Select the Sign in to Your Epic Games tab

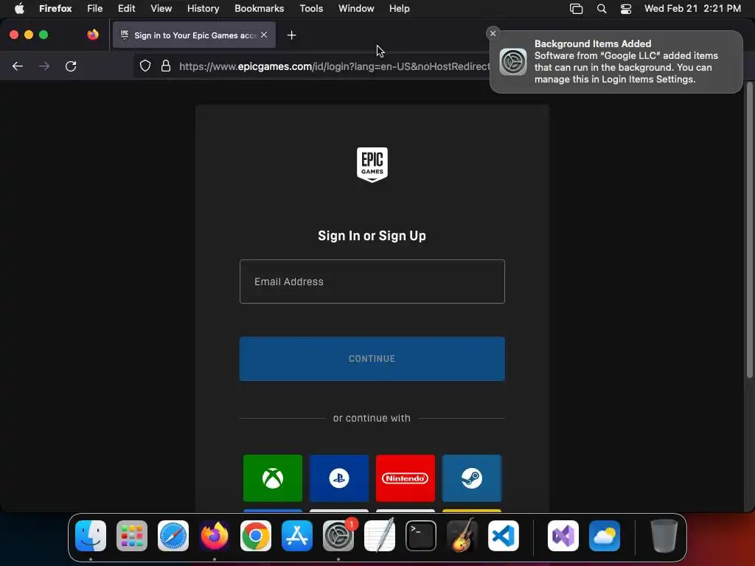click(194, 35)
